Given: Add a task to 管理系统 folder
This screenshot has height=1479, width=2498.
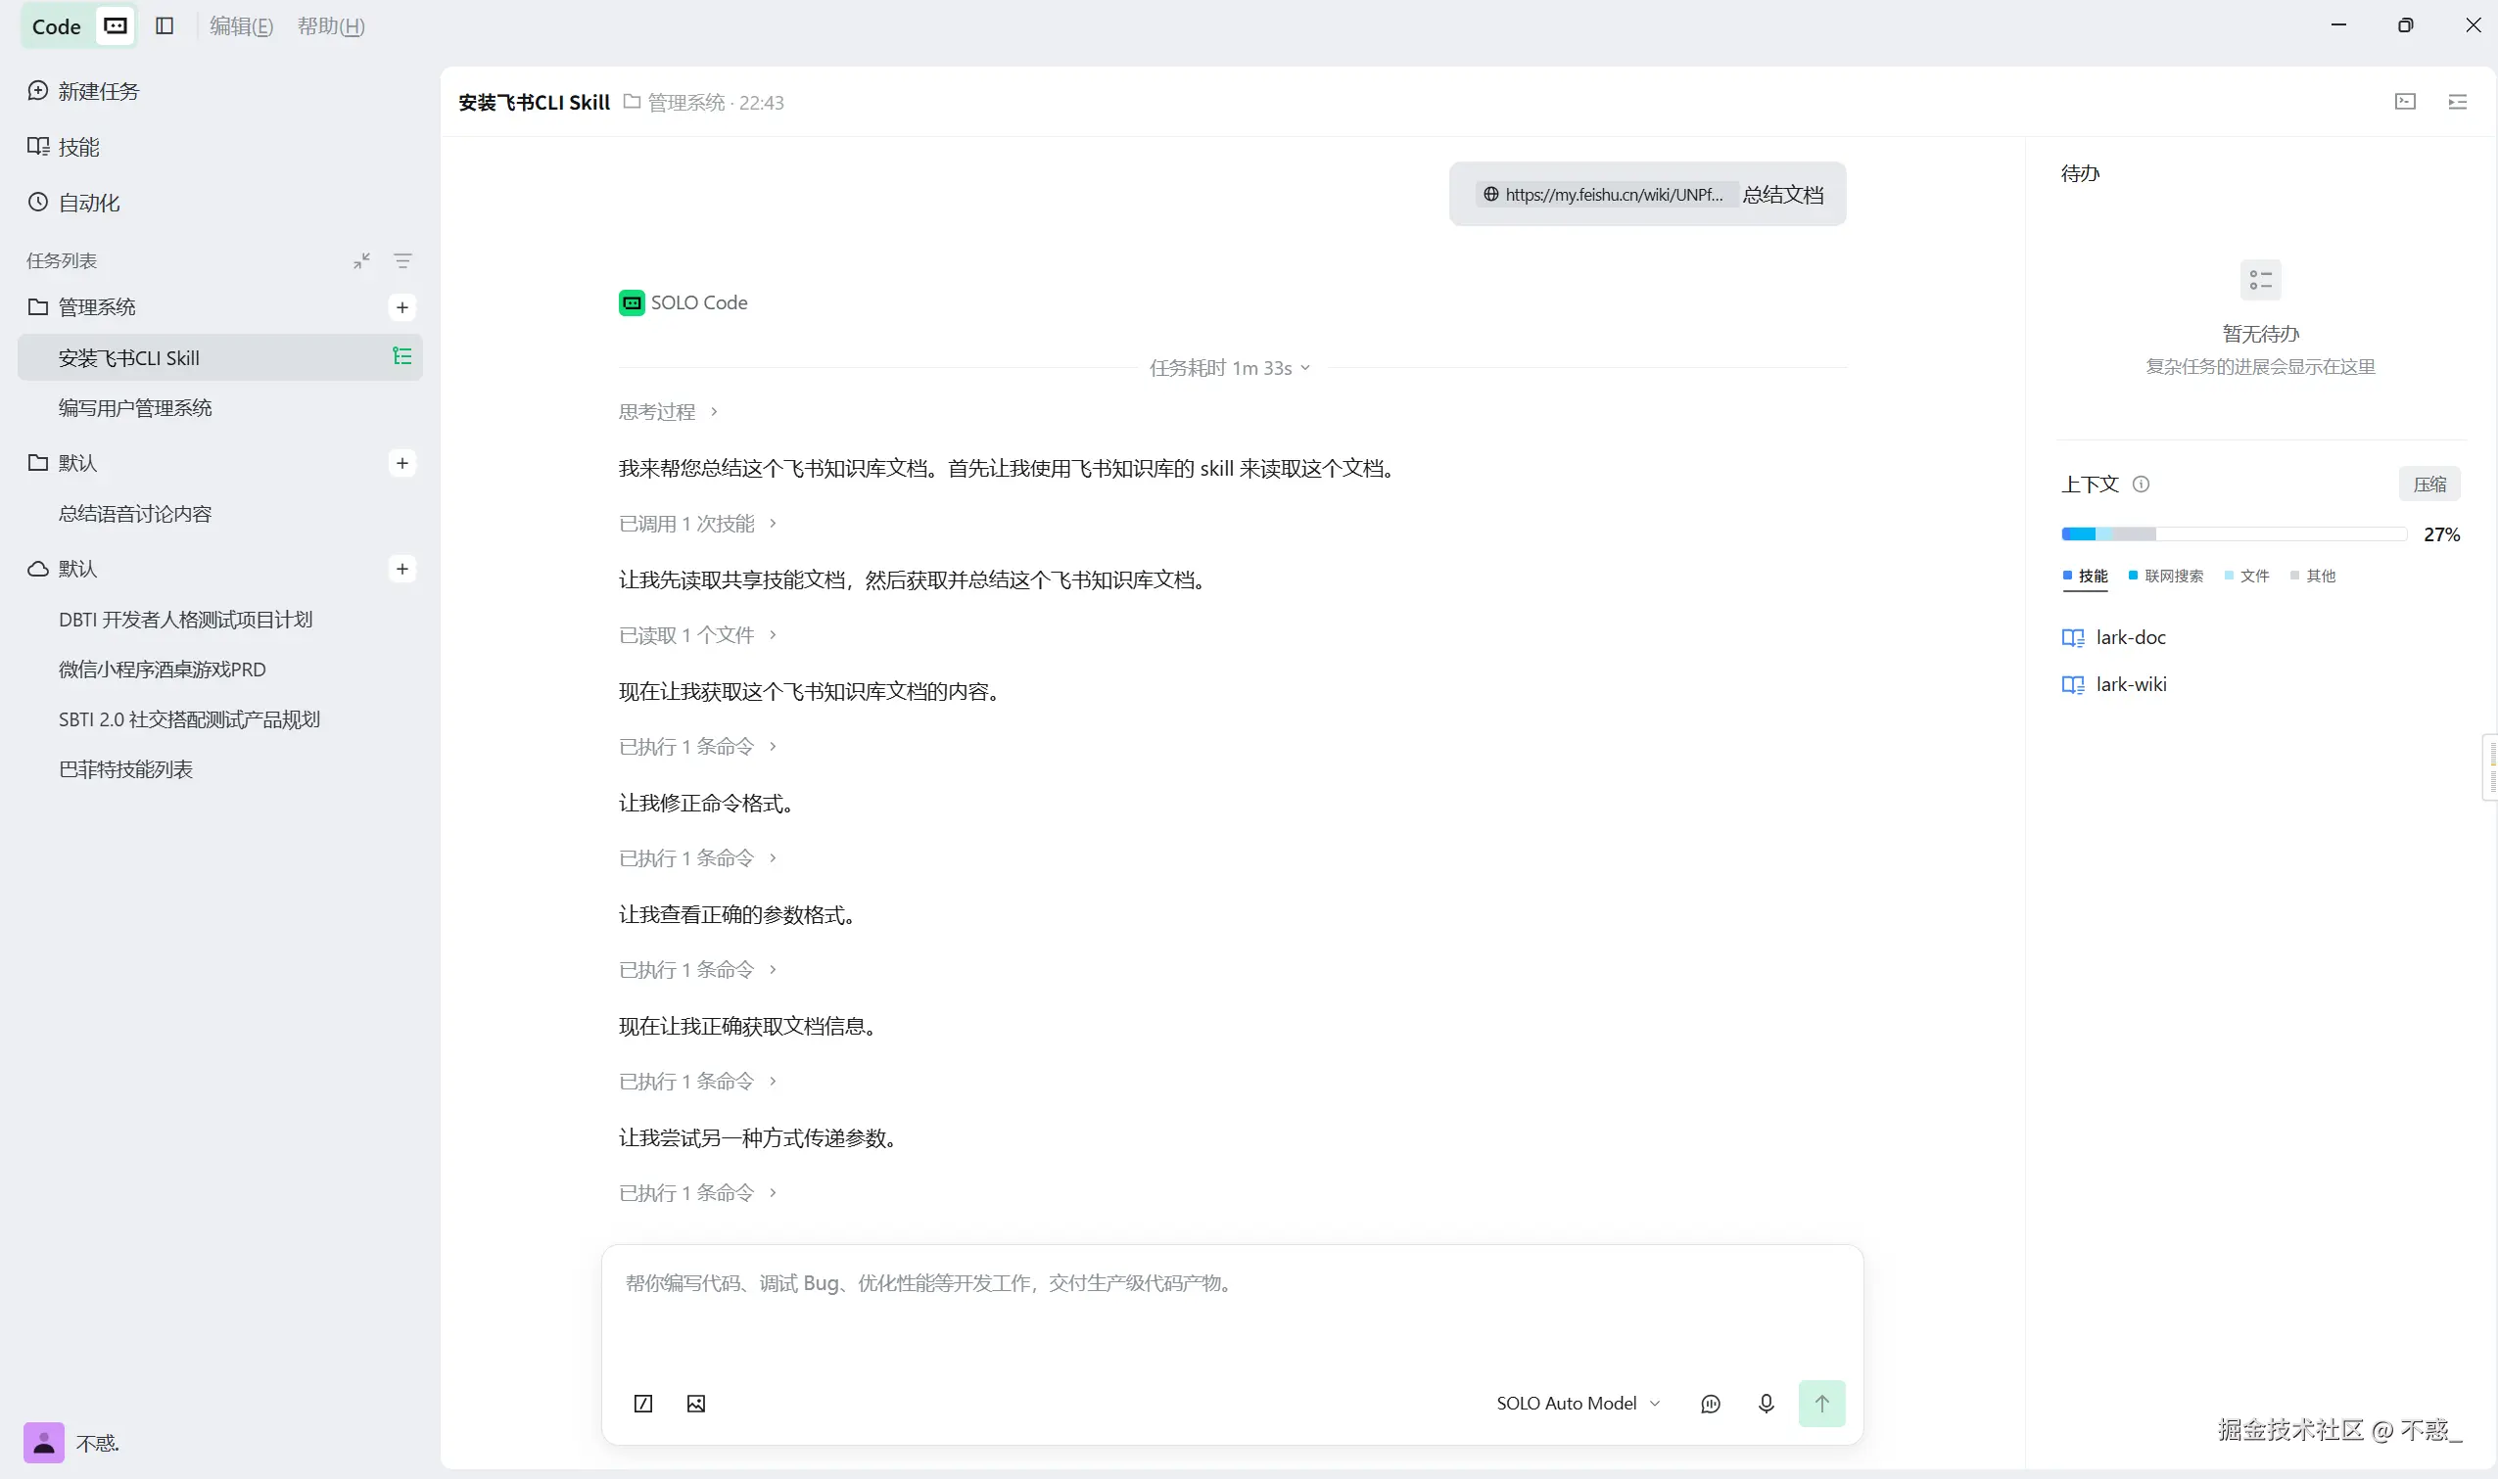Looking at the screenshot, I should pos(402,307).
